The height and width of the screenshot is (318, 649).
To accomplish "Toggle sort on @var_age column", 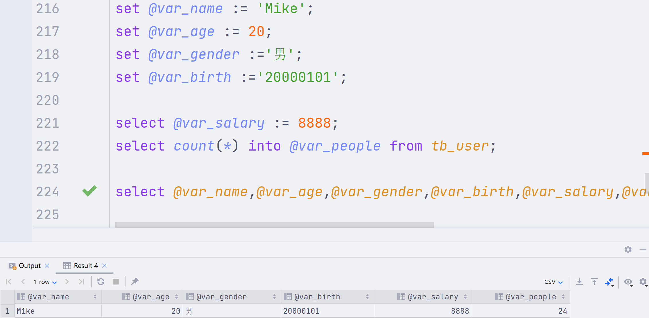I will 177,297.
